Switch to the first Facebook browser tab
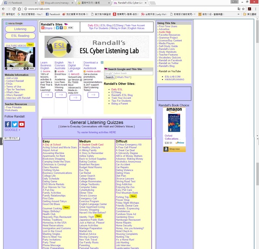259x249 pixels. coord(17,3)
